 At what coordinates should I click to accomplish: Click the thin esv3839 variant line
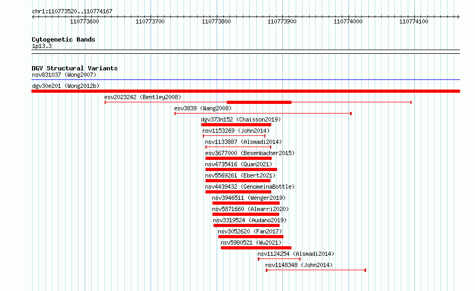click(x=263, y=114)
